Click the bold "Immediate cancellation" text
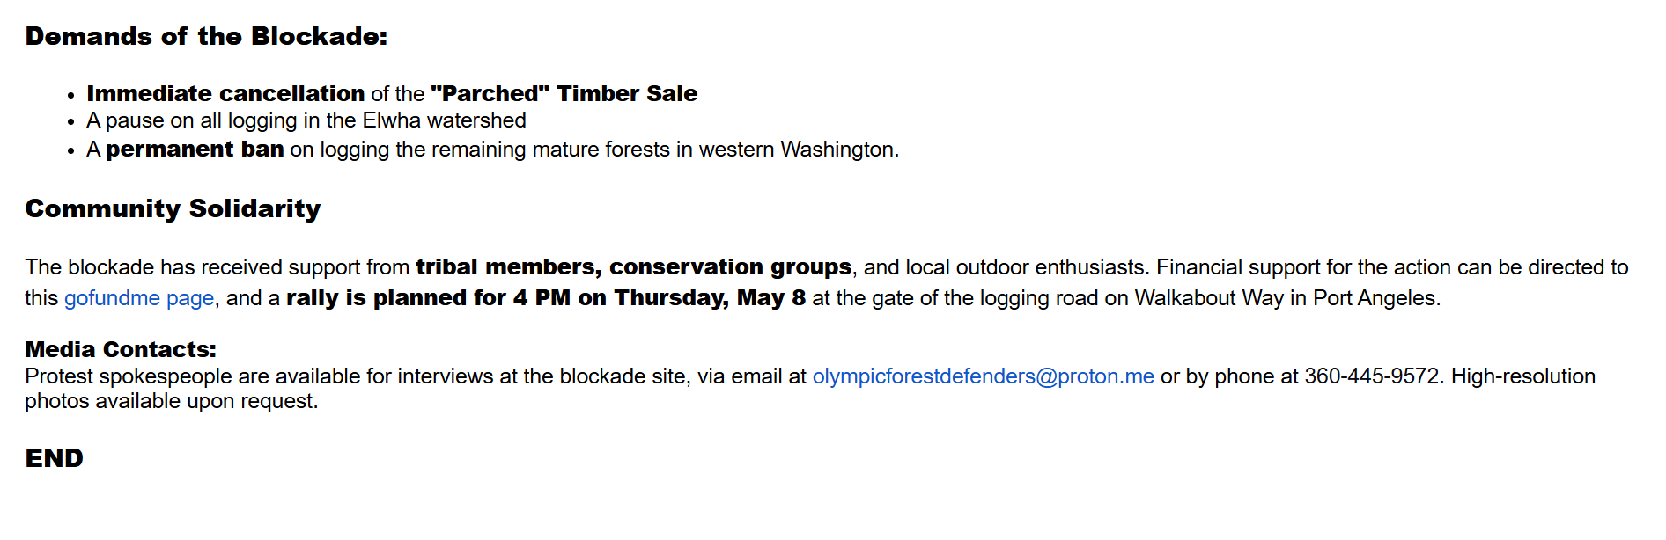Viewport: 1666px width, 540px height. coord(225,93)
